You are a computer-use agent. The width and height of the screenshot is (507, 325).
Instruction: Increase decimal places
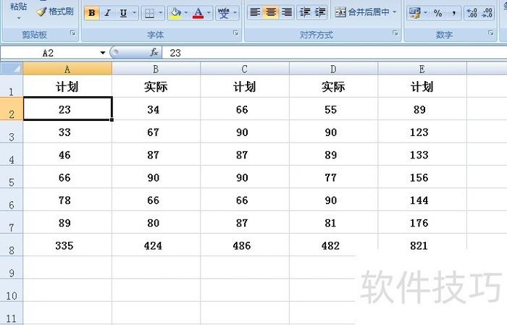[472, 13]
